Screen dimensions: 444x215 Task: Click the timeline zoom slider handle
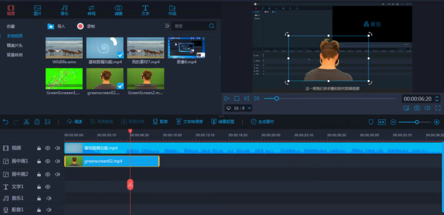pos(417,122)
